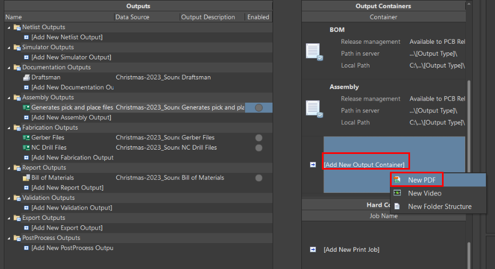
Task: Select the BOM container title
Action: pyautogui.click(x=337, y=30)
